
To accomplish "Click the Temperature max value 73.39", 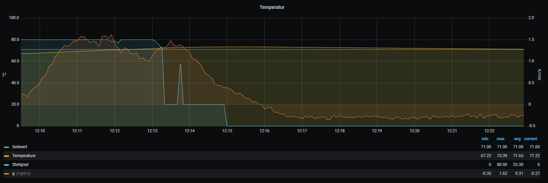I will [502, 156].
